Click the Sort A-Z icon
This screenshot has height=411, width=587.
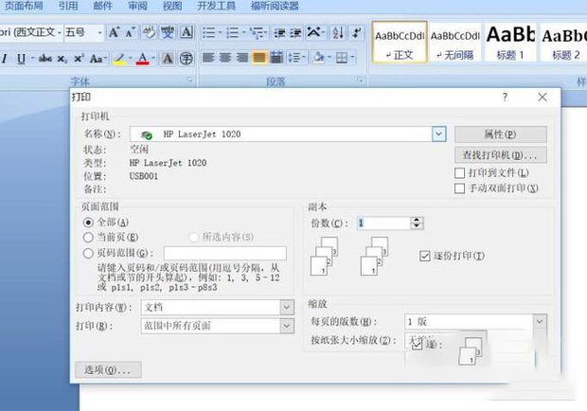coord(338,33)
